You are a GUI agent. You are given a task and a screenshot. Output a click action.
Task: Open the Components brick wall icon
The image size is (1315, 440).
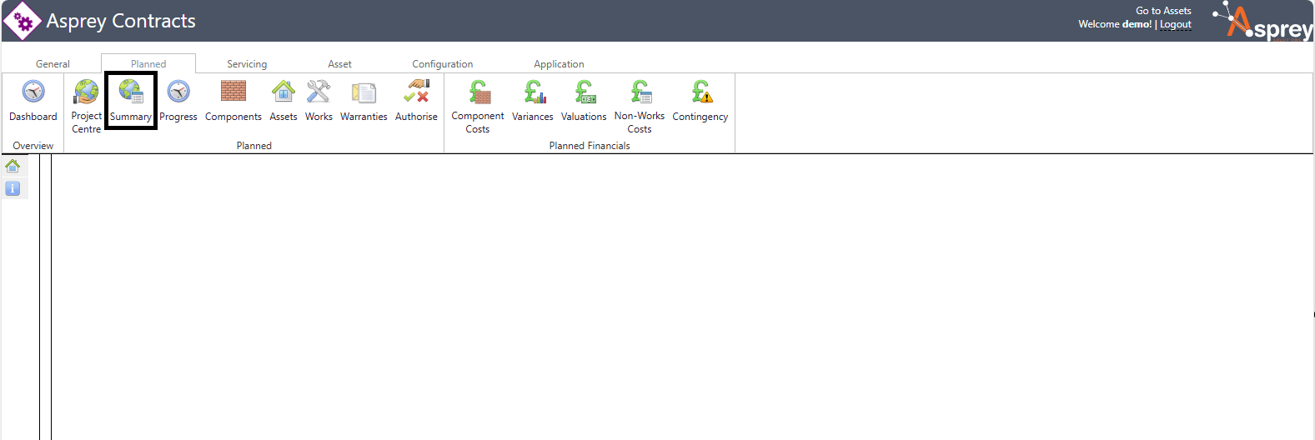pyautogui.click(x=233, y=92)
